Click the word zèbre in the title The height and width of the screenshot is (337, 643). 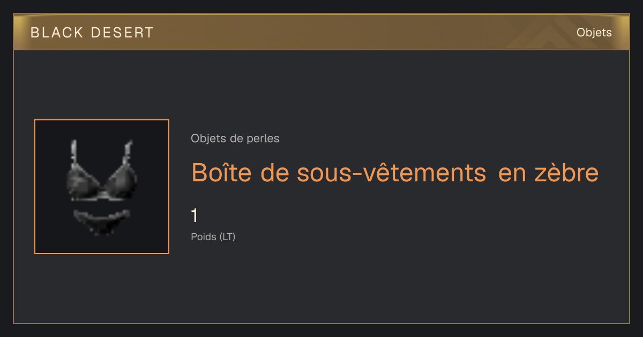pyautogui.click(x=569, y=172)
